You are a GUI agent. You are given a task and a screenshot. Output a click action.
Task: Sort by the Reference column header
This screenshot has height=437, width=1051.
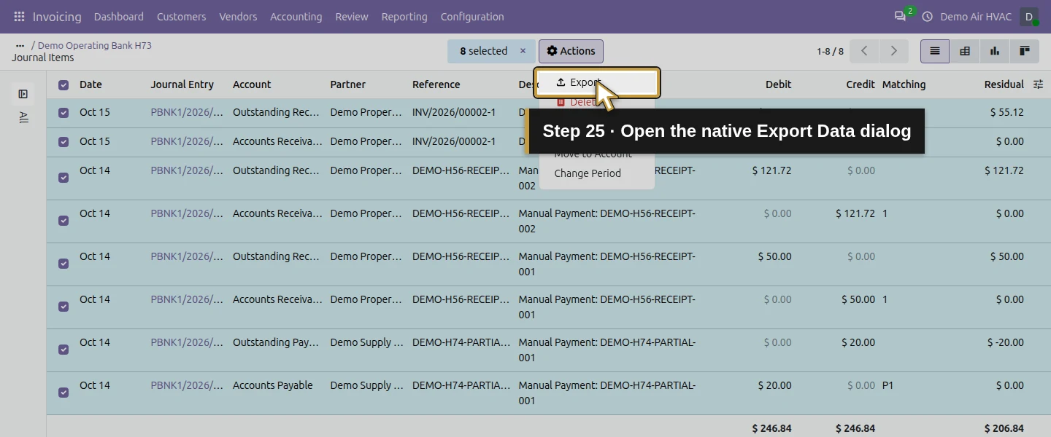[x=436, y=84]
